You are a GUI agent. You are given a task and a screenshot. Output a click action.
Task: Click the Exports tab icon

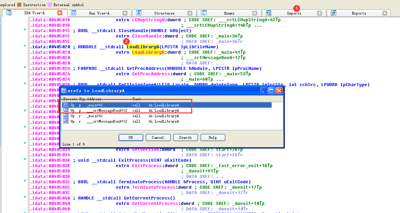pyautogui.click(x=333, y=13)
